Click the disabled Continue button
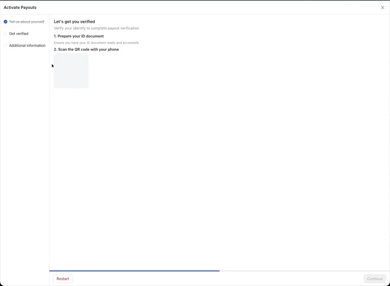Viewport: 390px width, 286px height. pyautogui.click(x=375, y=279)
